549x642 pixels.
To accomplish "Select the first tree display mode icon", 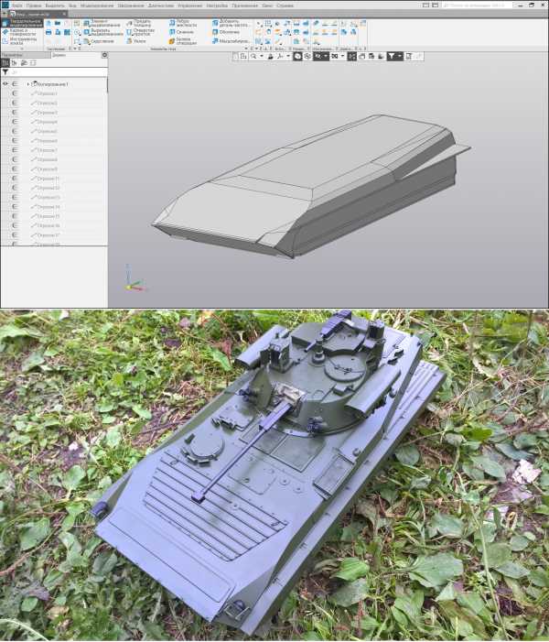I will 5,63.
